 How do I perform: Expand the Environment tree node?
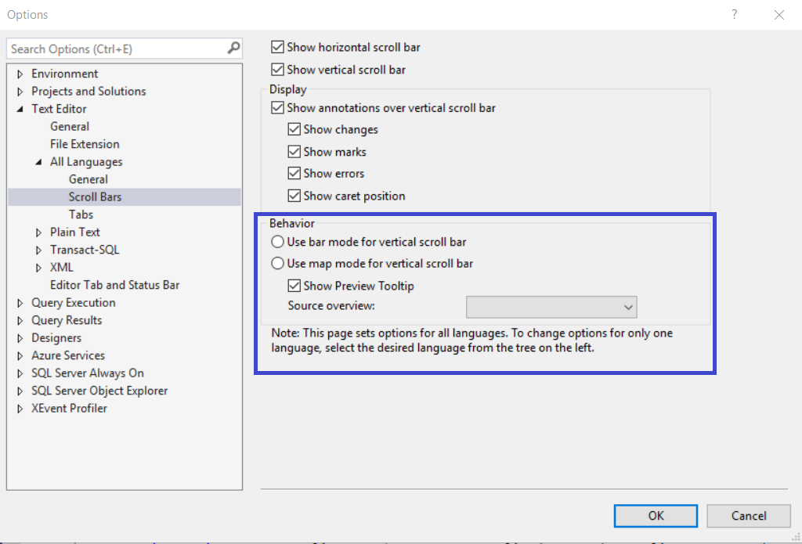coord(20,74)
